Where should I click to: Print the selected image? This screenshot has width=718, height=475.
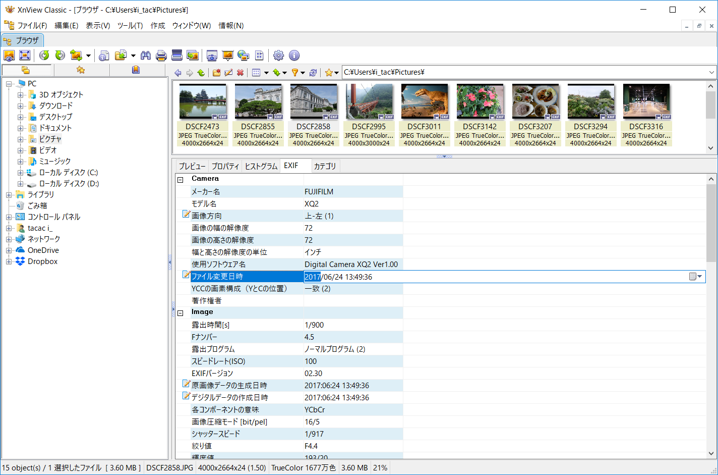coord(161,56)
